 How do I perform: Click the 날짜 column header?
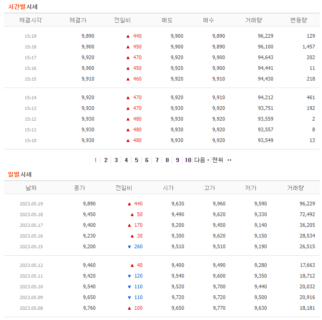tap(31, 188)
